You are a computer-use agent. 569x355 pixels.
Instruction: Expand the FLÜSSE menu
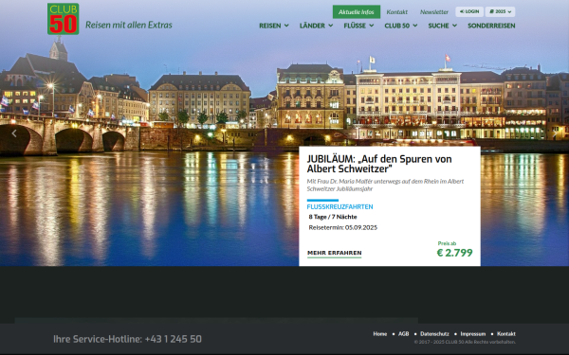click(x=358, y=26)
